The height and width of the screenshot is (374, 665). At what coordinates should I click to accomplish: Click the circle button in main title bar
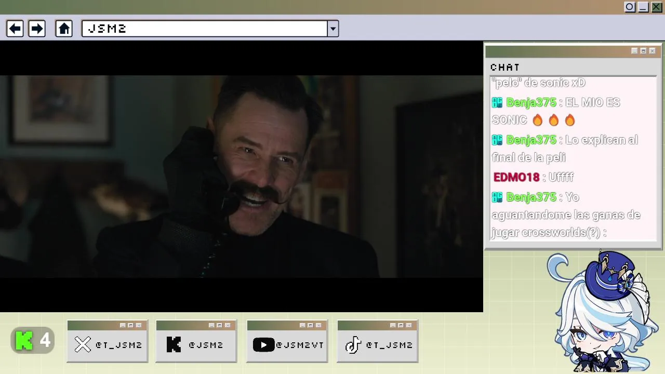(x=630, y=7)
